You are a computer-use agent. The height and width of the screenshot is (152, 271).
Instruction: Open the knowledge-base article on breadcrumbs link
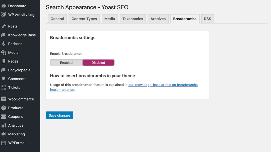pos(163,85)
